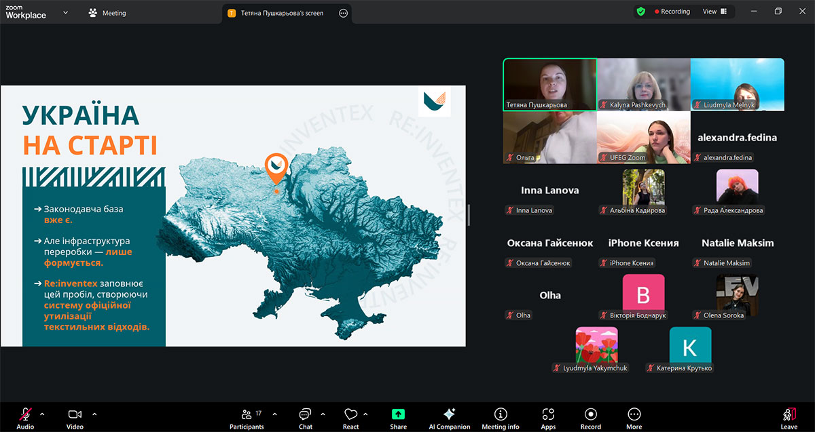This screenshot has width=815, height=432.
Task: Expand audio options arrow next to Audio
Action: (x=42, y=414)
